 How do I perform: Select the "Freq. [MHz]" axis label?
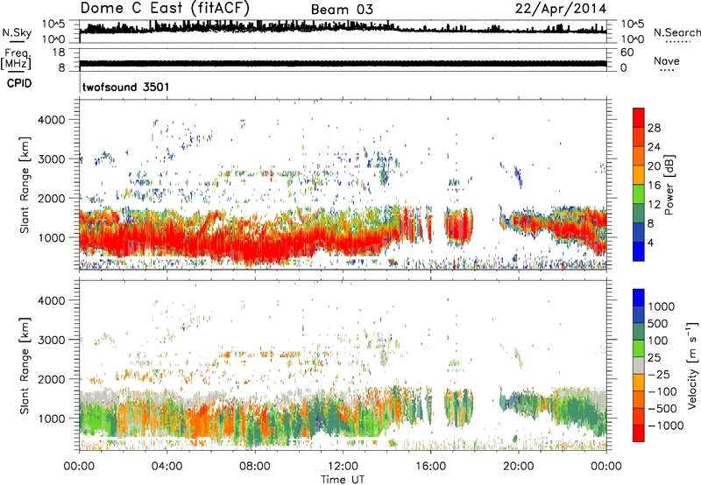(16, 60)
